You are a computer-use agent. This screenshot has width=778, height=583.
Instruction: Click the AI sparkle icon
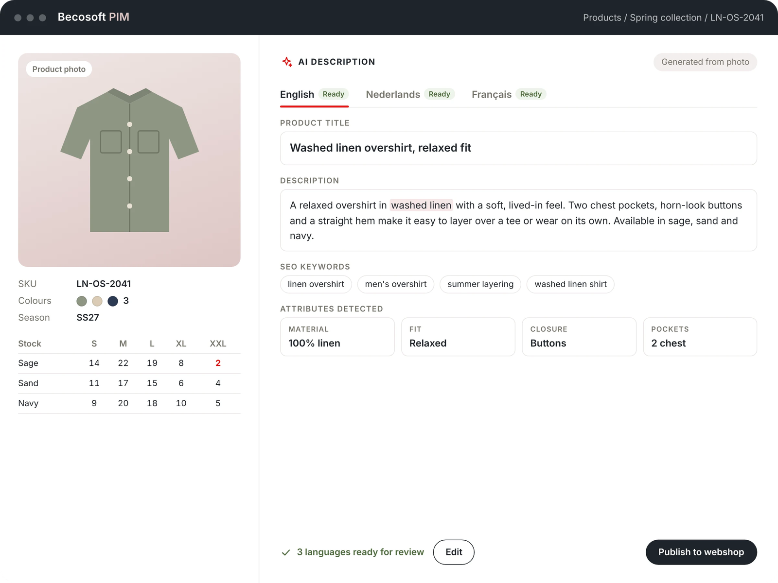point(287,62)
